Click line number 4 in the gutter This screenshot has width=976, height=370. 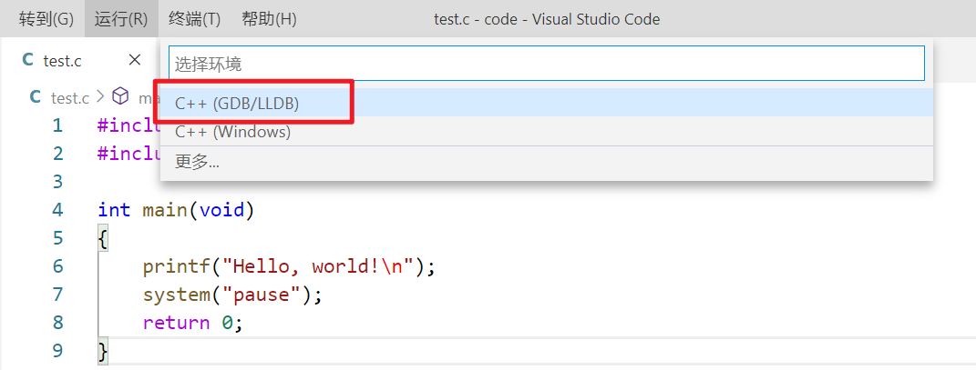pos(58,210)
